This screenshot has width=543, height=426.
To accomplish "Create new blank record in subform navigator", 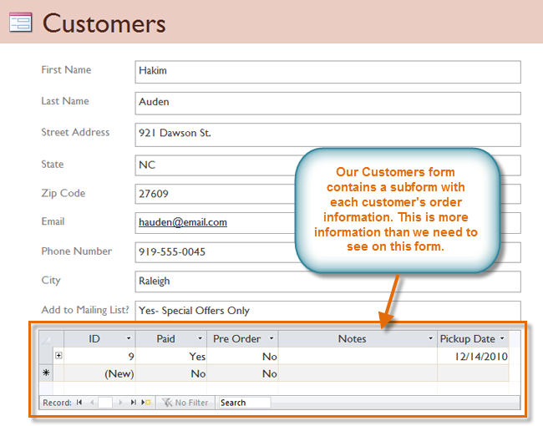I will (146, 403).
